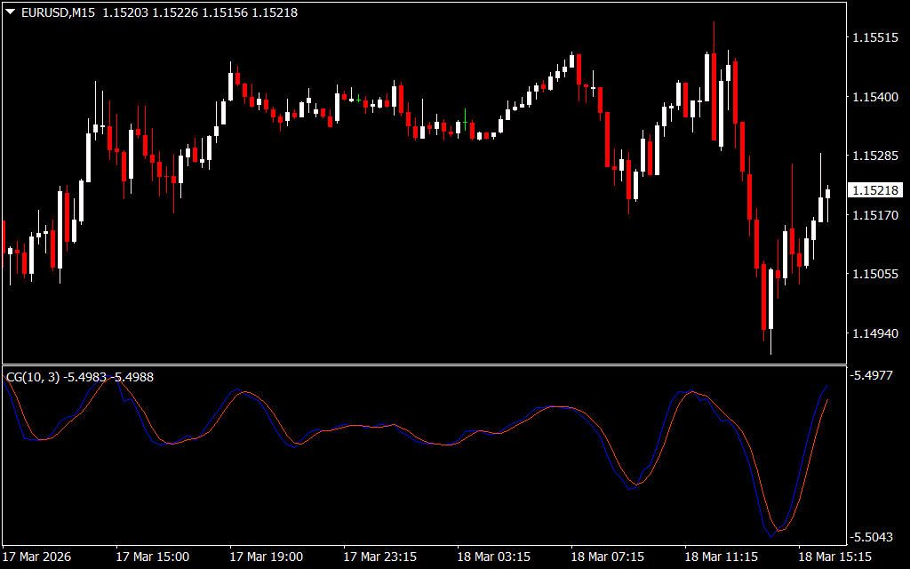Click the 17 Mar 2026 date label

tap(38, 557)
